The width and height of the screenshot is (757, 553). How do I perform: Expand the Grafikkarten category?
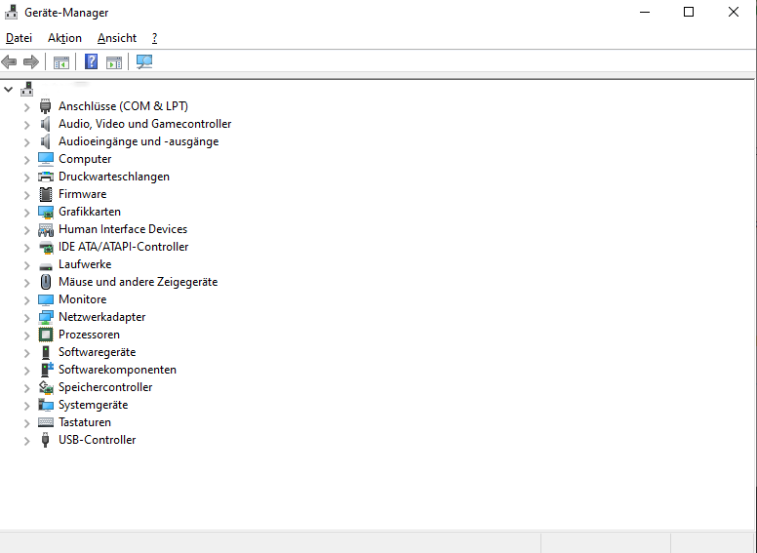(x=27, y=213)
